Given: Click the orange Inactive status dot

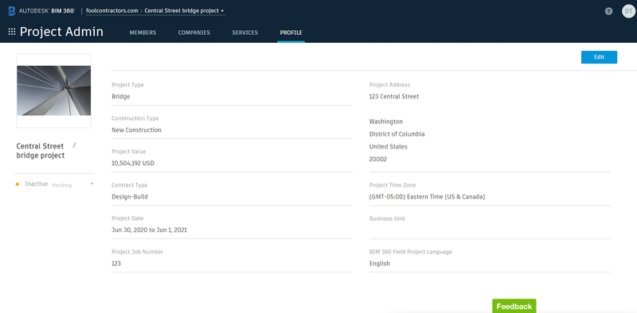Looking at the screenshot, I should point(18,184).
